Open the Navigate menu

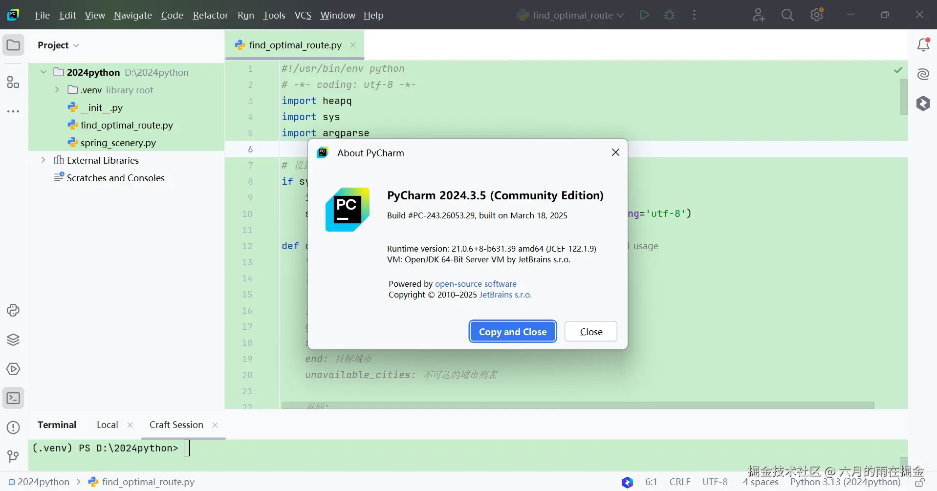(133, 15)
